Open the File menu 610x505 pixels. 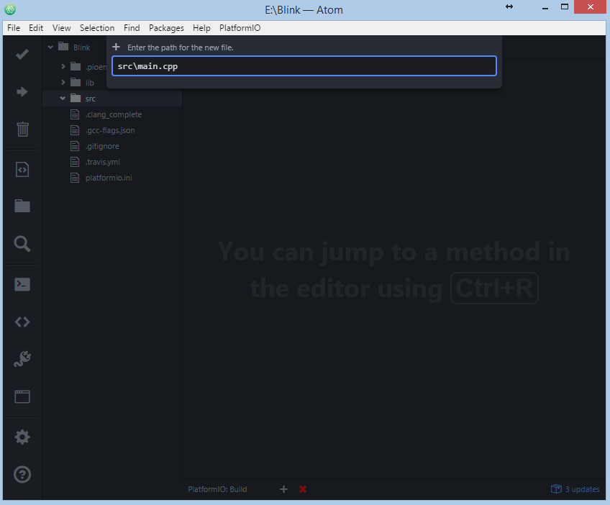coord(14,28)
